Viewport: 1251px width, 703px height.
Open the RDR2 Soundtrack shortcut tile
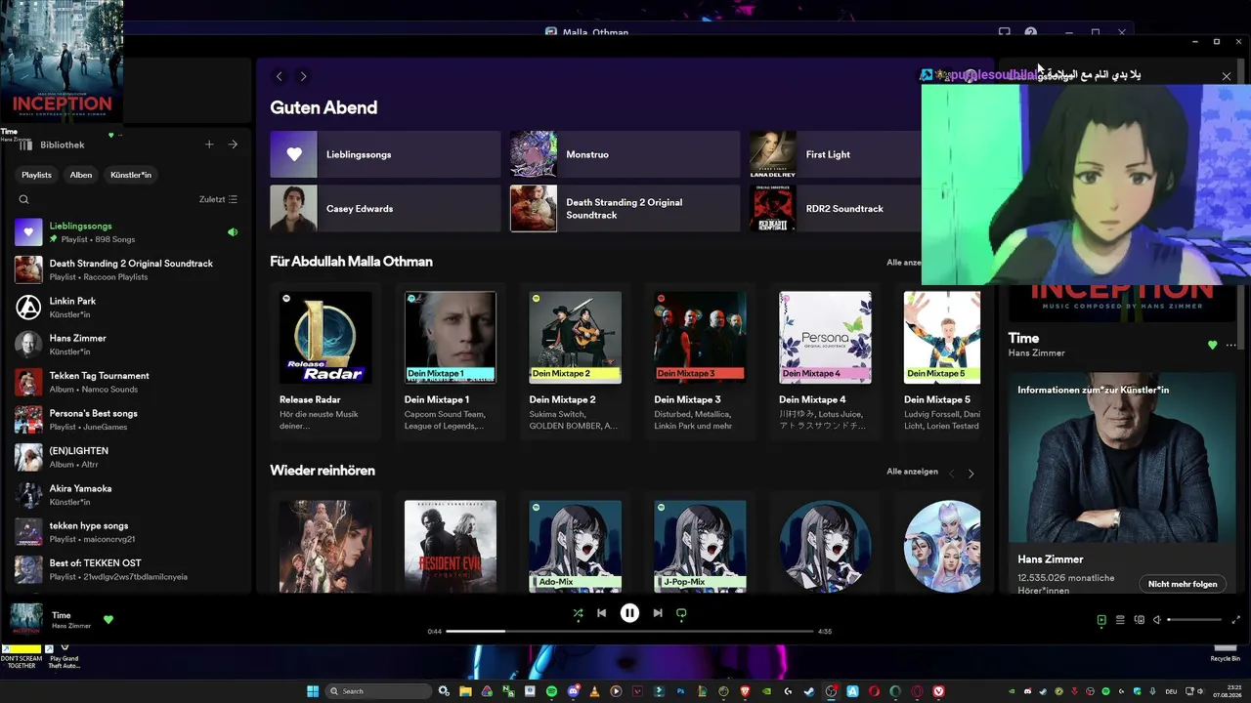pyautogui.click(x=836, y=208)
